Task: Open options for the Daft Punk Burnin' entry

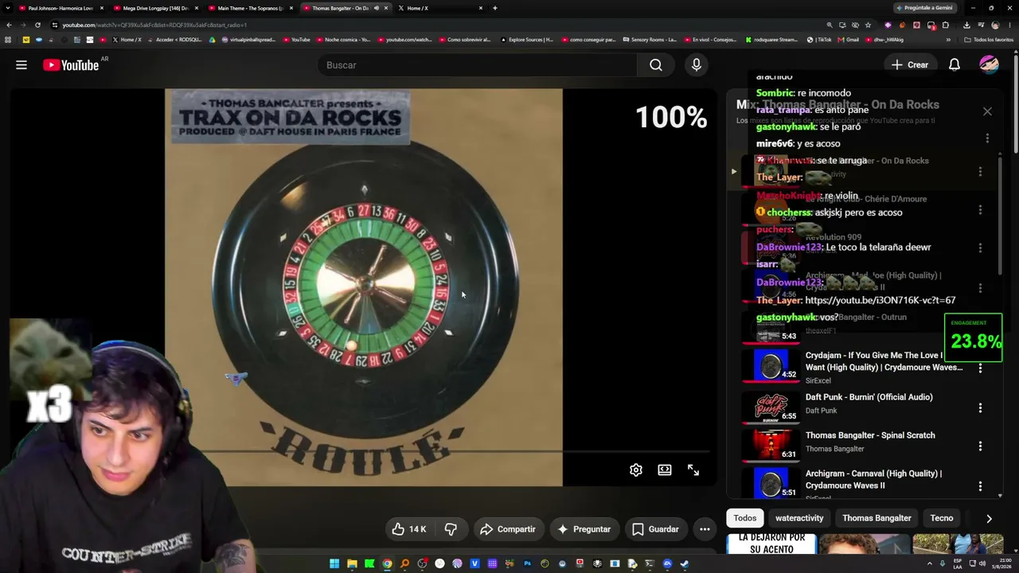Action: (980, 408)
